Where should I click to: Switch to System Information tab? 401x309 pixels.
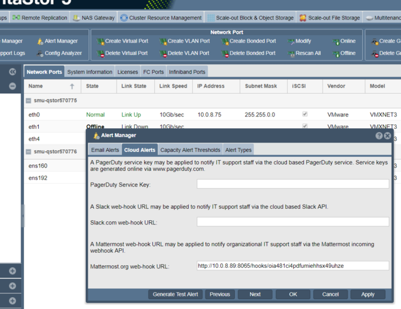pyautogui.click(x=90, y=72)
